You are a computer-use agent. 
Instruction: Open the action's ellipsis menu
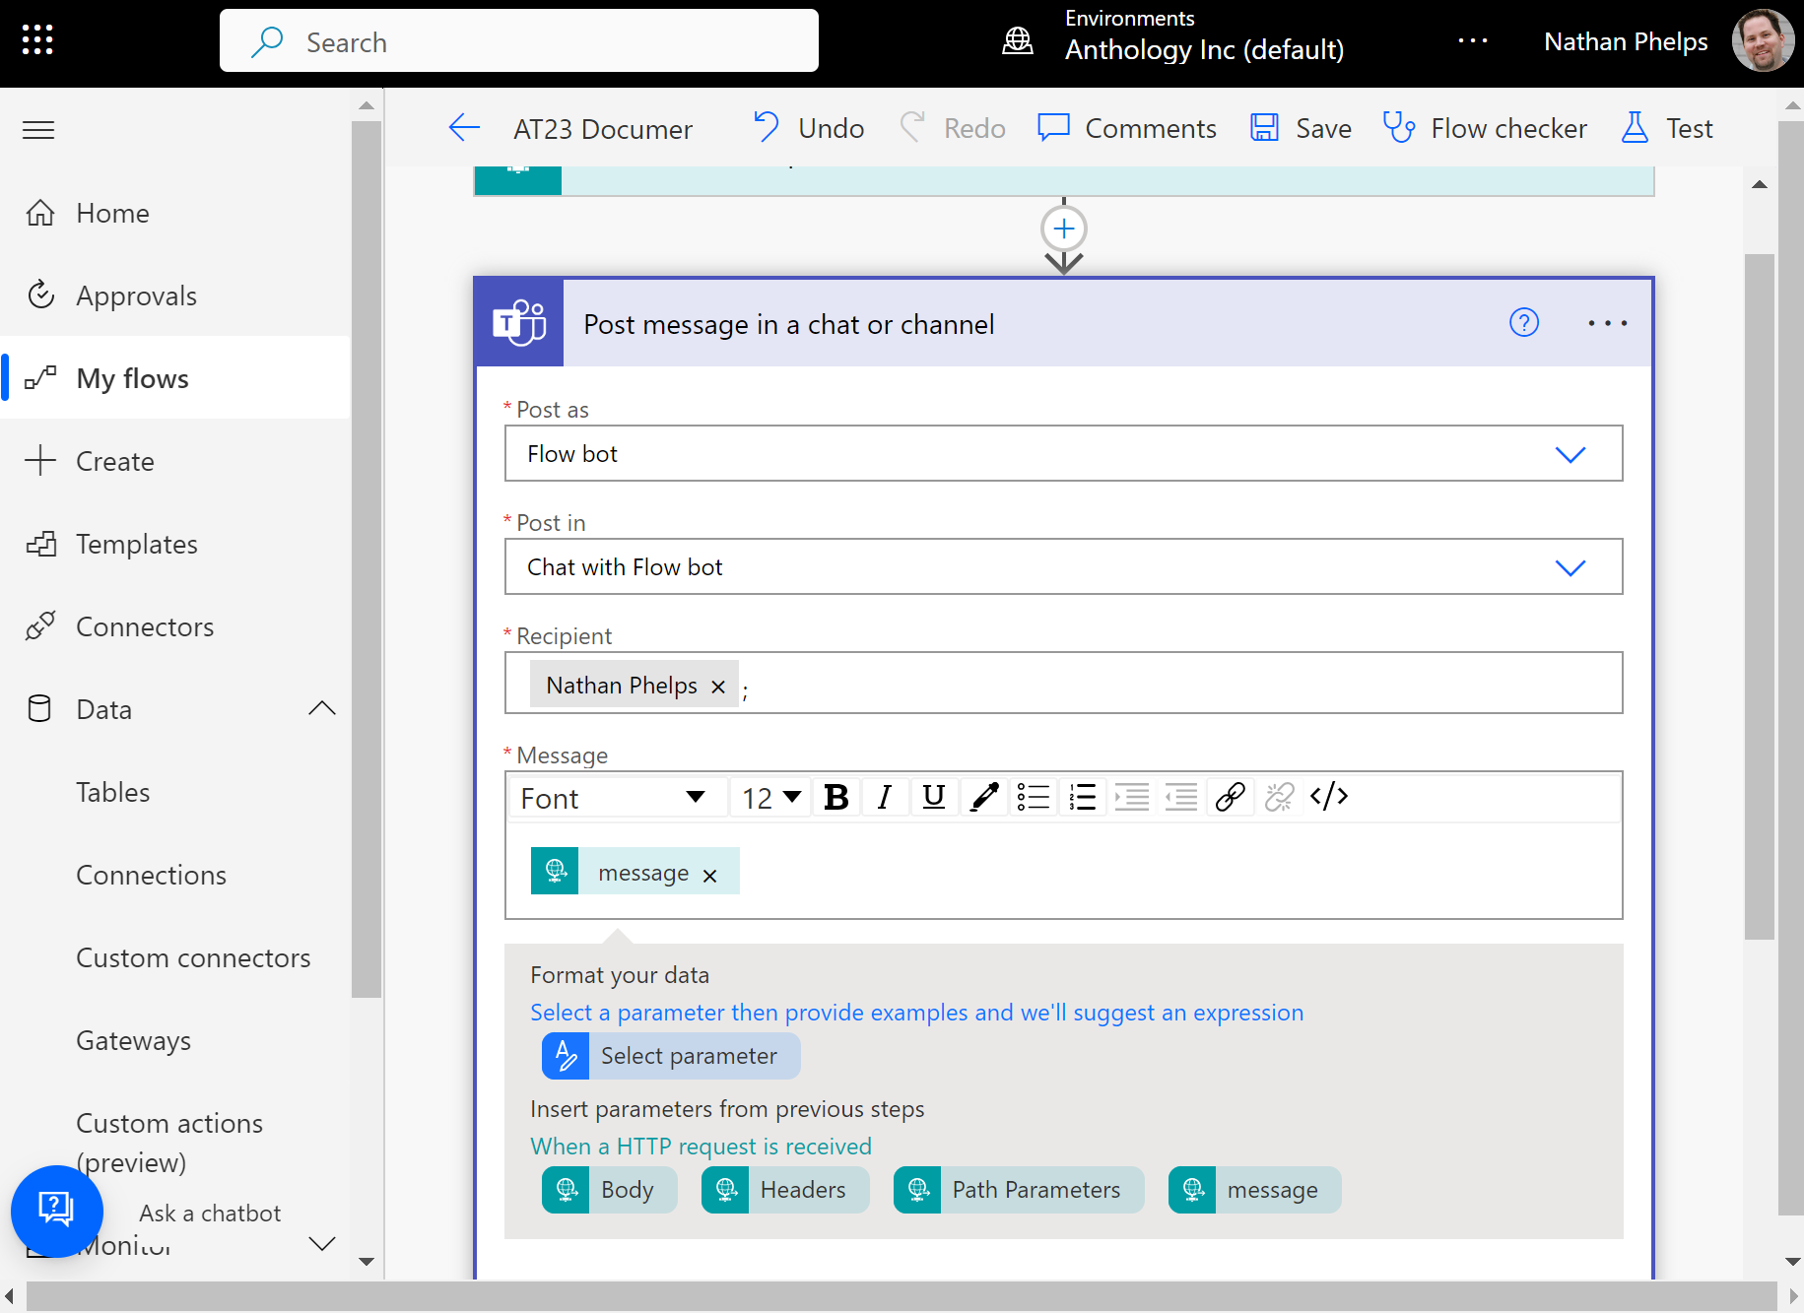coord(1607,323)
